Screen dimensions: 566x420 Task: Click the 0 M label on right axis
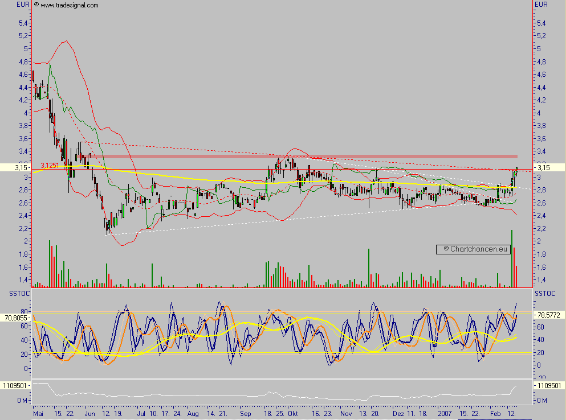click(541, 401)
